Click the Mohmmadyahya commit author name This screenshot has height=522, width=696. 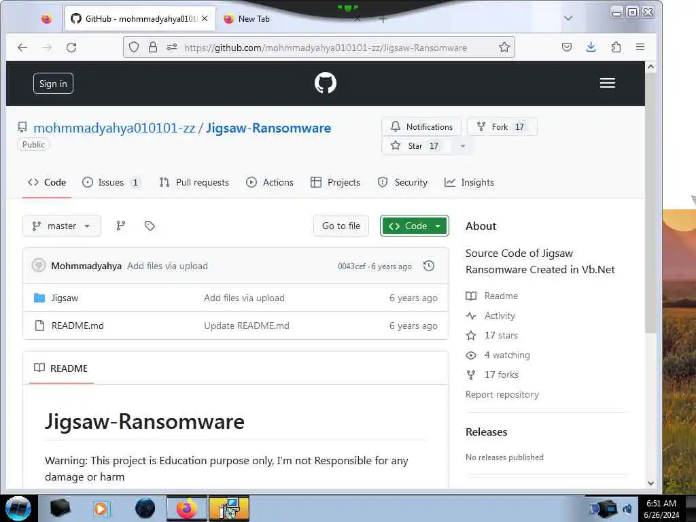pos(86,266)
